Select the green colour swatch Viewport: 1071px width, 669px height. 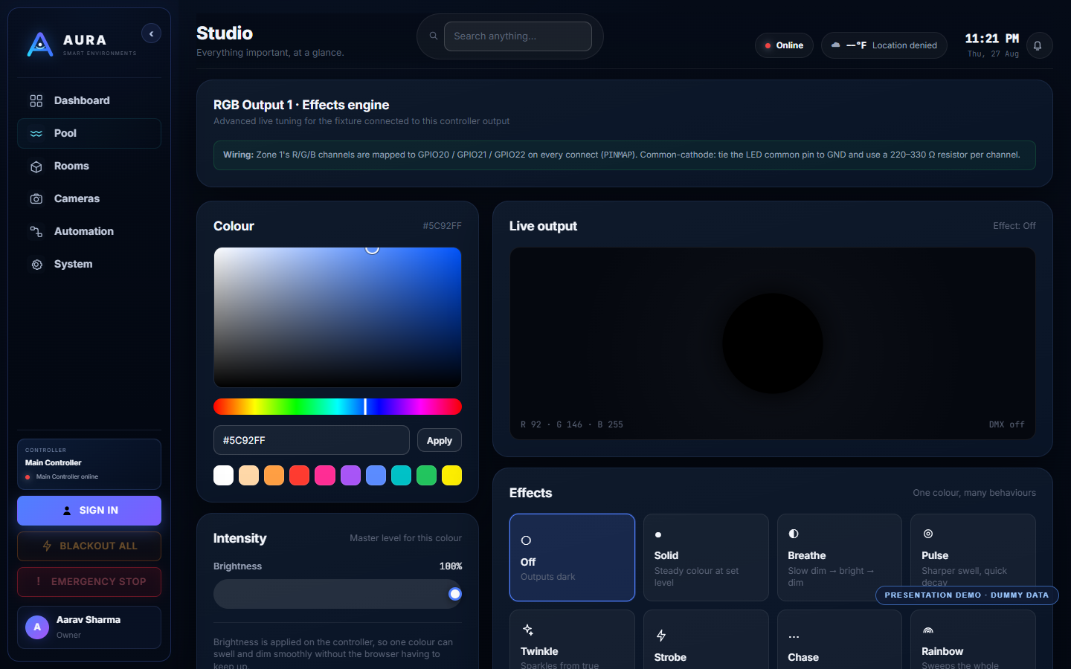426,475
